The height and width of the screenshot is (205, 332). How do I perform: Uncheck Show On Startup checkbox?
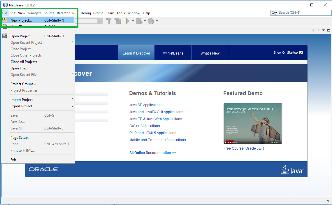(x=301, y=52)
